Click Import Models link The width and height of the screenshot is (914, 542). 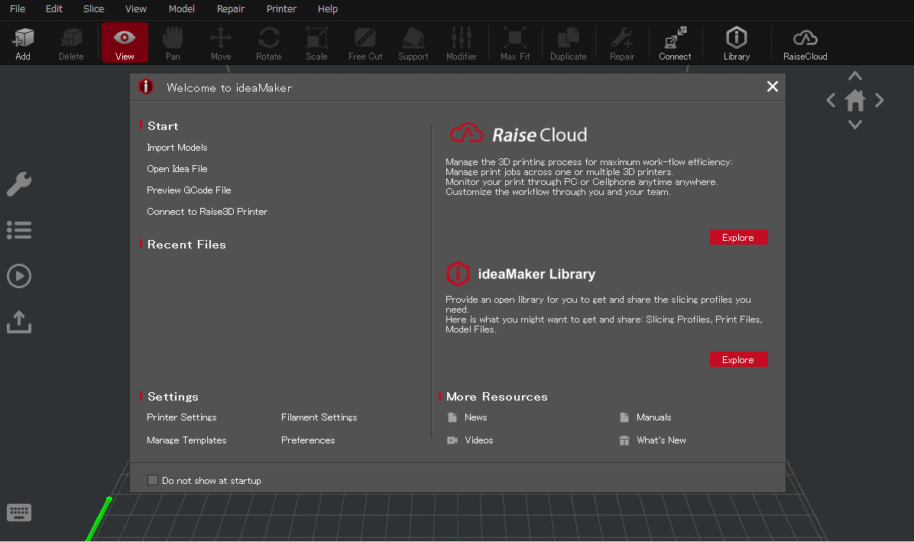point(177,148)
